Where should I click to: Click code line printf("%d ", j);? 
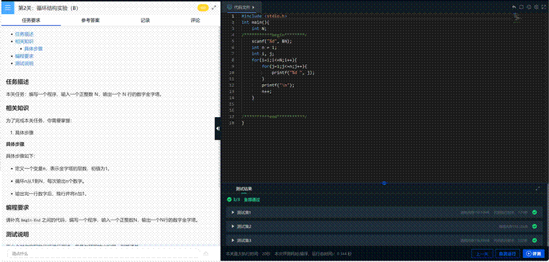tap(293, 73)
